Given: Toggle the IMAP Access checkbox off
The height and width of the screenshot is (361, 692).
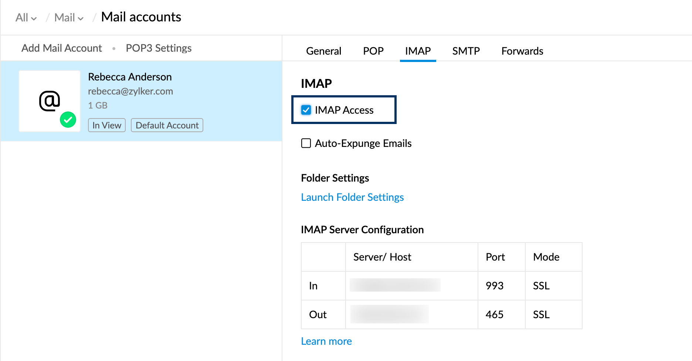Looking at the screenshot, I should (x=306, y=110).
